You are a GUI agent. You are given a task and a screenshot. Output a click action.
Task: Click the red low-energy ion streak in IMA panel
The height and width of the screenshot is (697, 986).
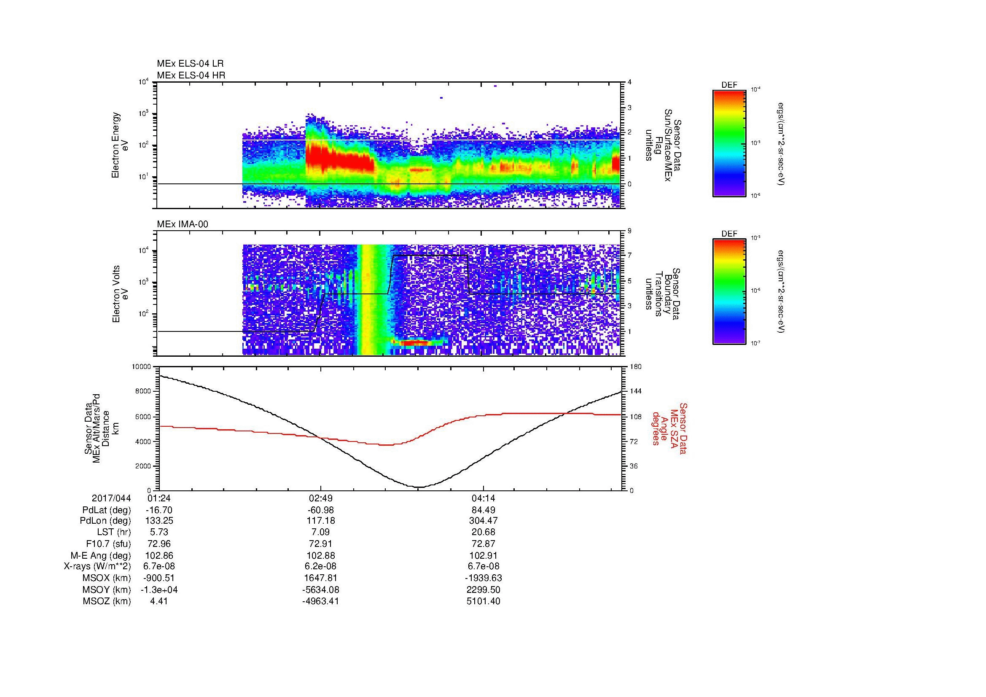[415, 343]
